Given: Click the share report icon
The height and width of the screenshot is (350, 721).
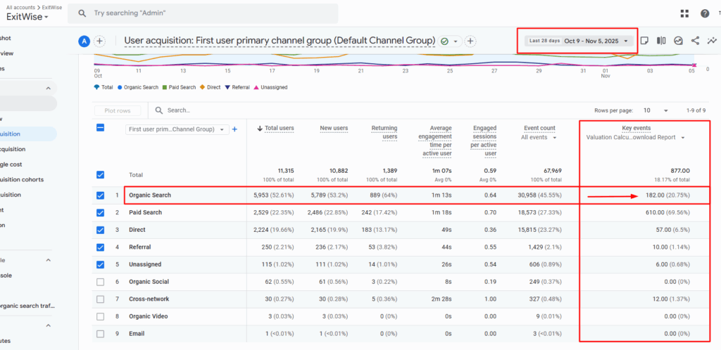Looking at the screenshot, I should [695, 40].
